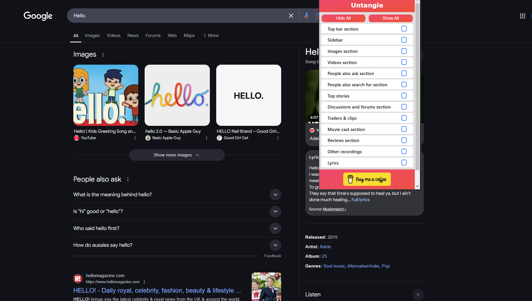Switch to the Forums tab
Image resolution: width=532 pixels, height=301 pixels.
point(153,35)
